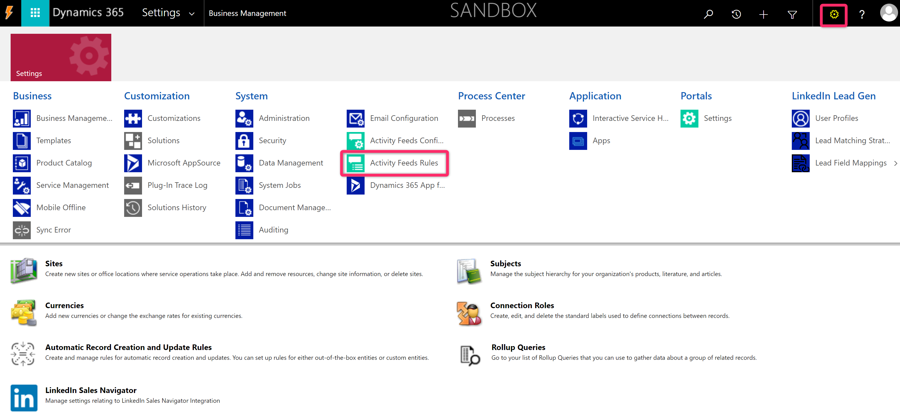Select the Security icon under System
This screenshot has height=417, width=900.
click(x=244, y=140)
